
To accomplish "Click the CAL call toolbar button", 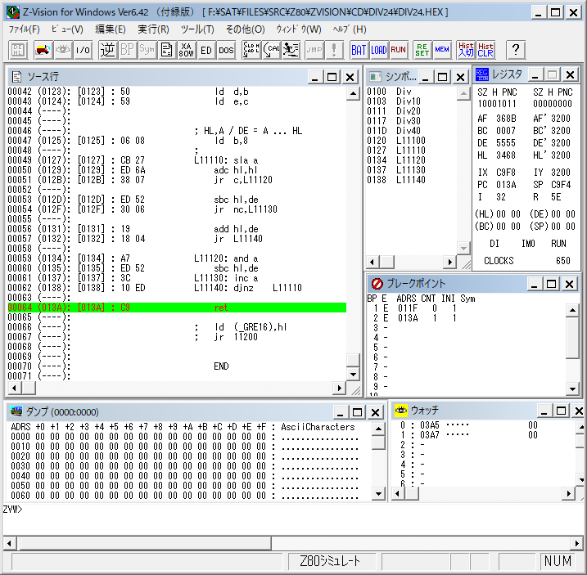I will pos(271,50).
